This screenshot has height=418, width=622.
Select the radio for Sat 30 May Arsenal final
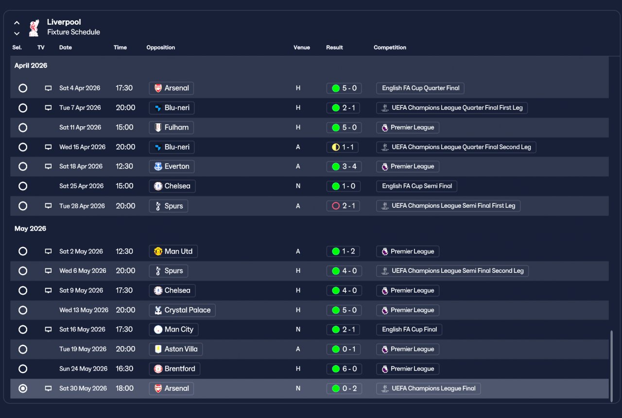[23, 388]
